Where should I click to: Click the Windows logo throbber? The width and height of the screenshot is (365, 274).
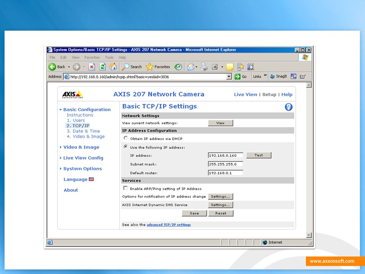305,57
